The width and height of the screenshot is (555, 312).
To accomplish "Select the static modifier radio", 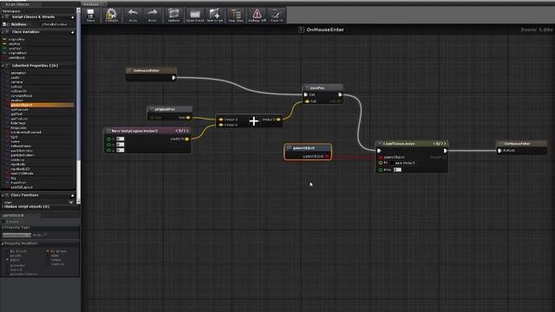I will [48, 256].
